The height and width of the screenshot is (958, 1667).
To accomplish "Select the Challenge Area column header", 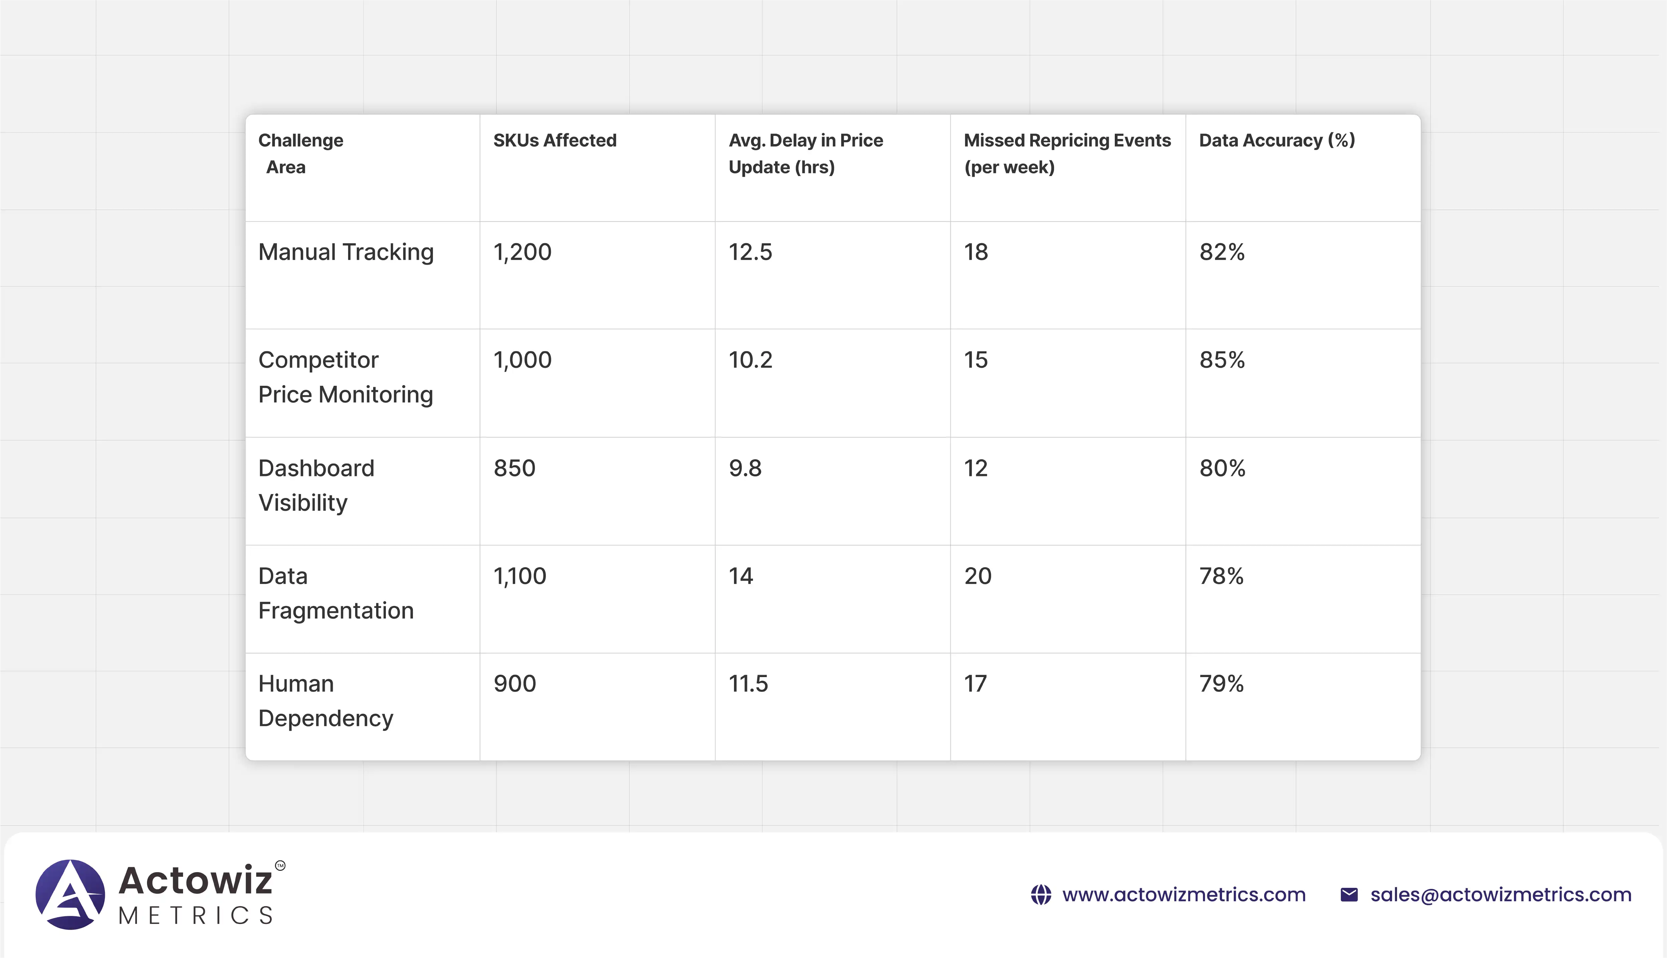I will [300, 153].
